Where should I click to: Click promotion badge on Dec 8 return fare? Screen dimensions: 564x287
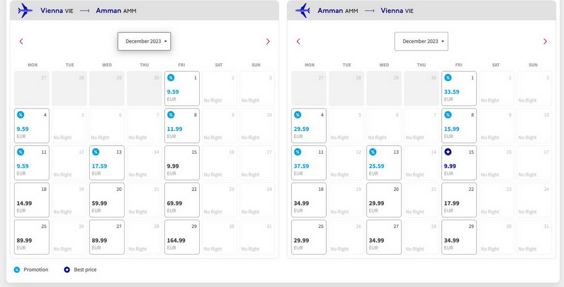448,115
